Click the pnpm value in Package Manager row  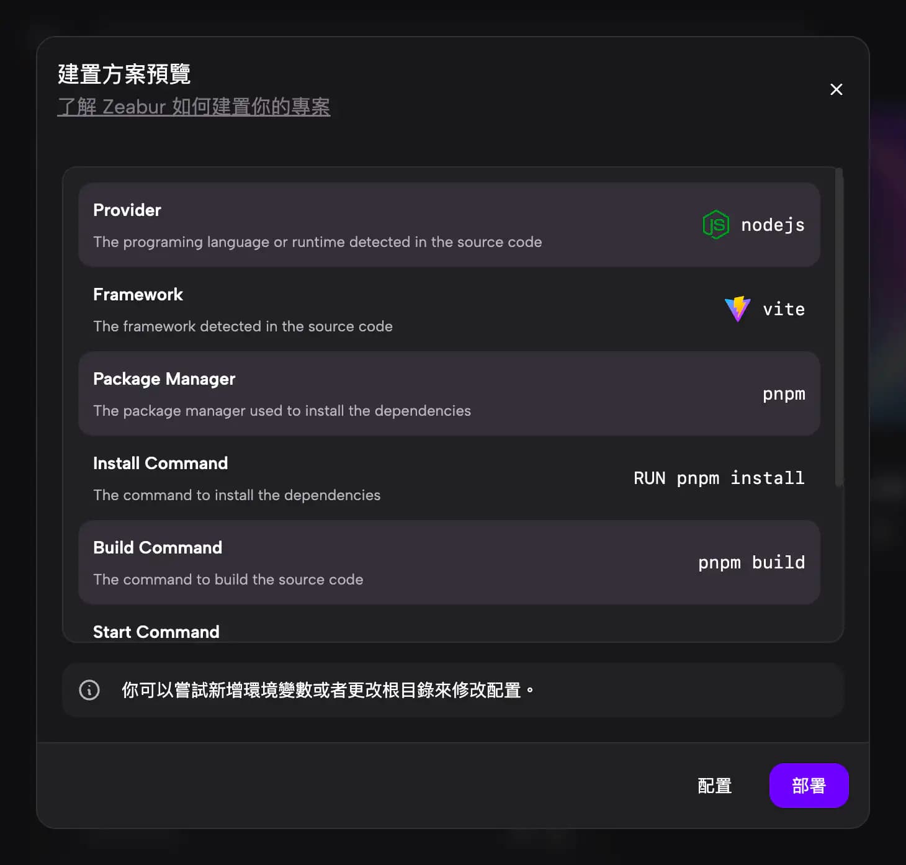click(784, 393)
